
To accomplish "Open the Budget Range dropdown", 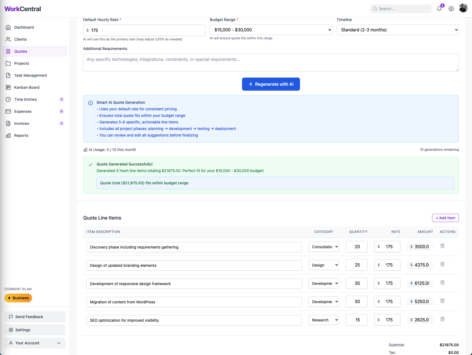I will click(x=271, y=30).
